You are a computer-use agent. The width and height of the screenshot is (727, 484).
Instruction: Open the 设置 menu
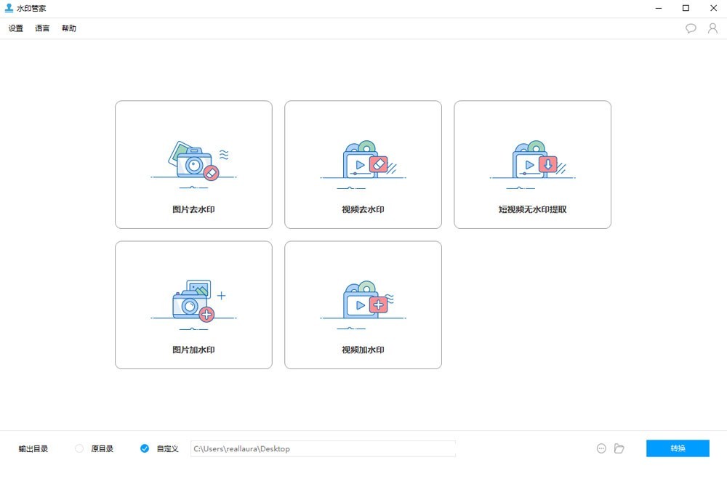click(x=16, y=28)
